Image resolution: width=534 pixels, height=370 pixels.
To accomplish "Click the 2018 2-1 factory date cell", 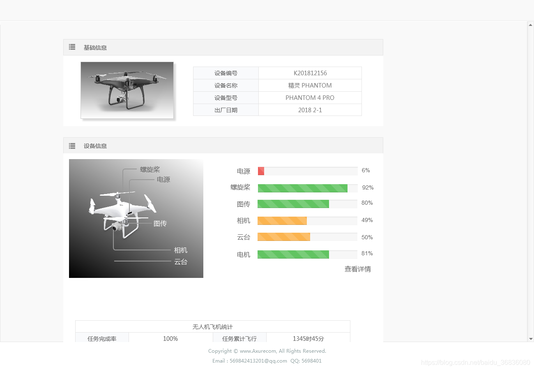I will click(x=310, y=110).
